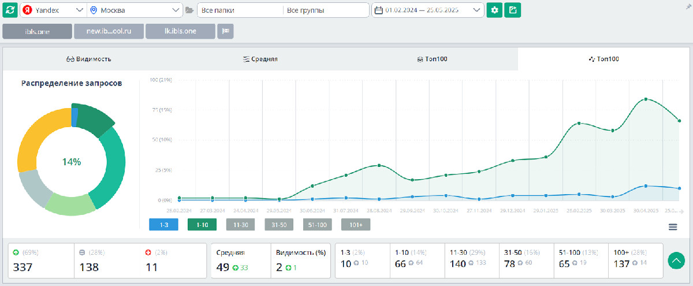The width and height of the screenshot is (693, 286).
Task: Click the flag icon after project tabs
Action: click(225, 31)
